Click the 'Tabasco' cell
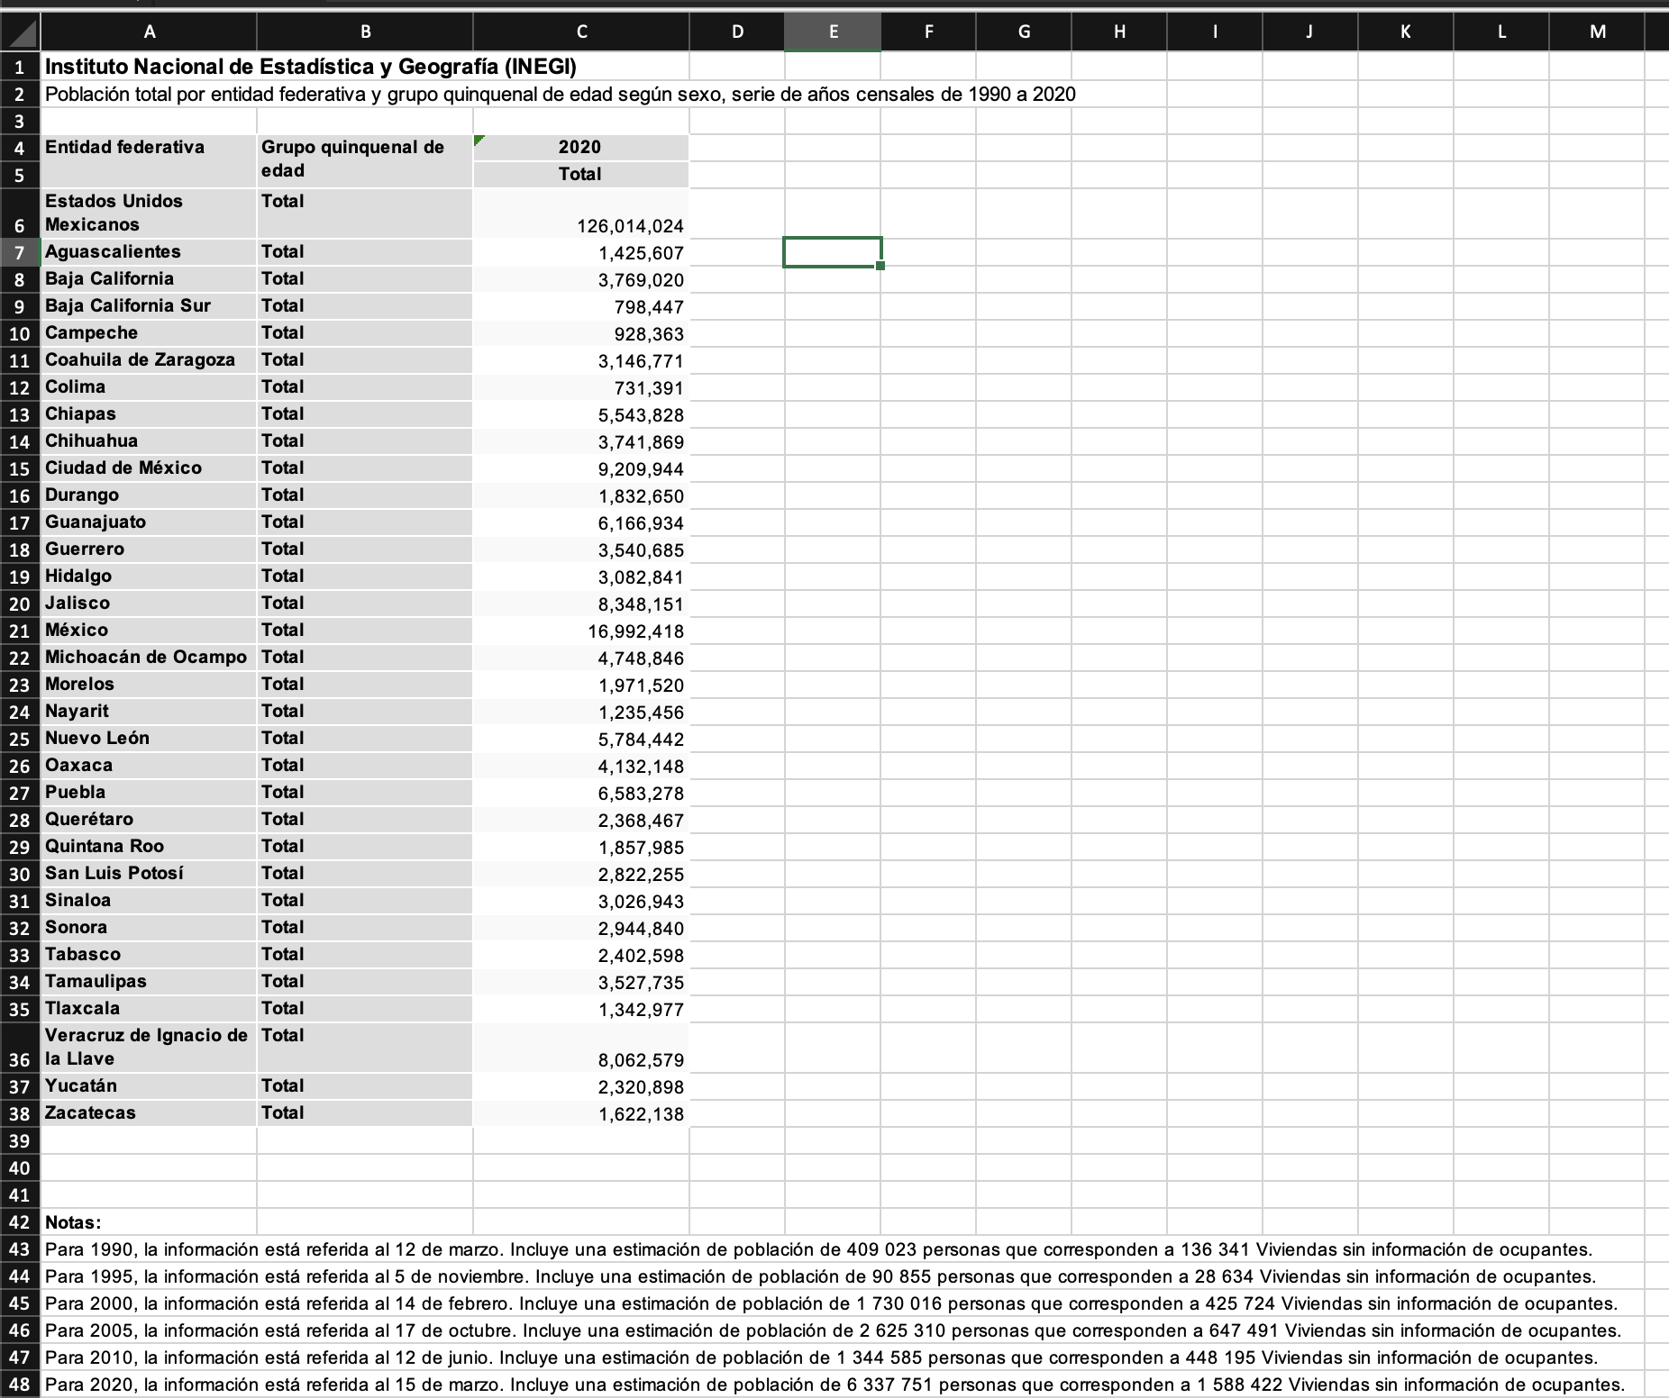Image resolution: width=1669 pixels, height=1398 pixels. point(149,955)
